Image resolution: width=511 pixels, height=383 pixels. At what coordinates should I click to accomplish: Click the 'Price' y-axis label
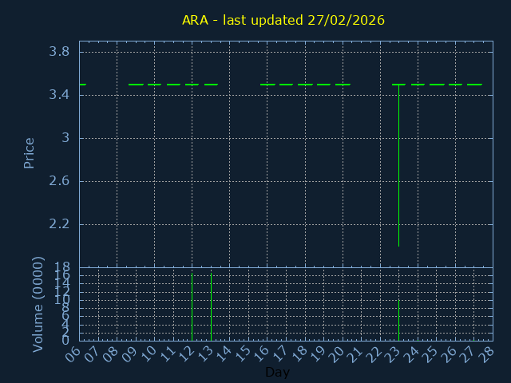pyautogui.click(x=30, y=152)
